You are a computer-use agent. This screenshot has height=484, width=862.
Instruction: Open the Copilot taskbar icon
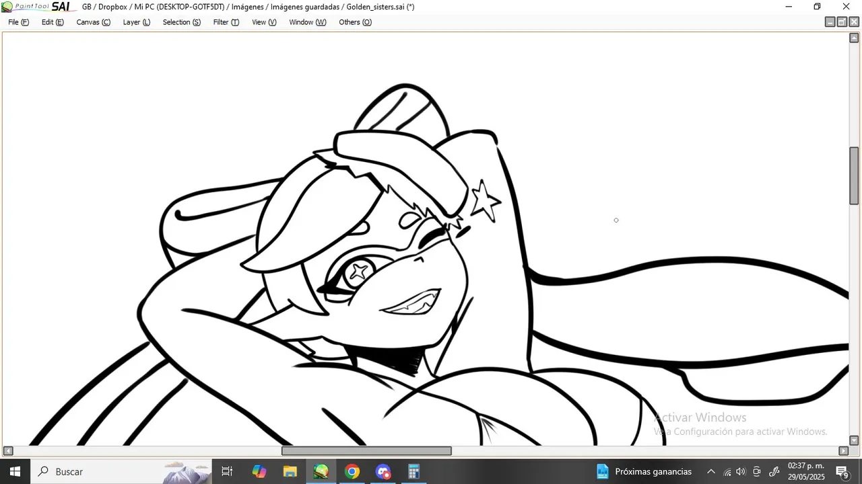(x=259, y=471)
